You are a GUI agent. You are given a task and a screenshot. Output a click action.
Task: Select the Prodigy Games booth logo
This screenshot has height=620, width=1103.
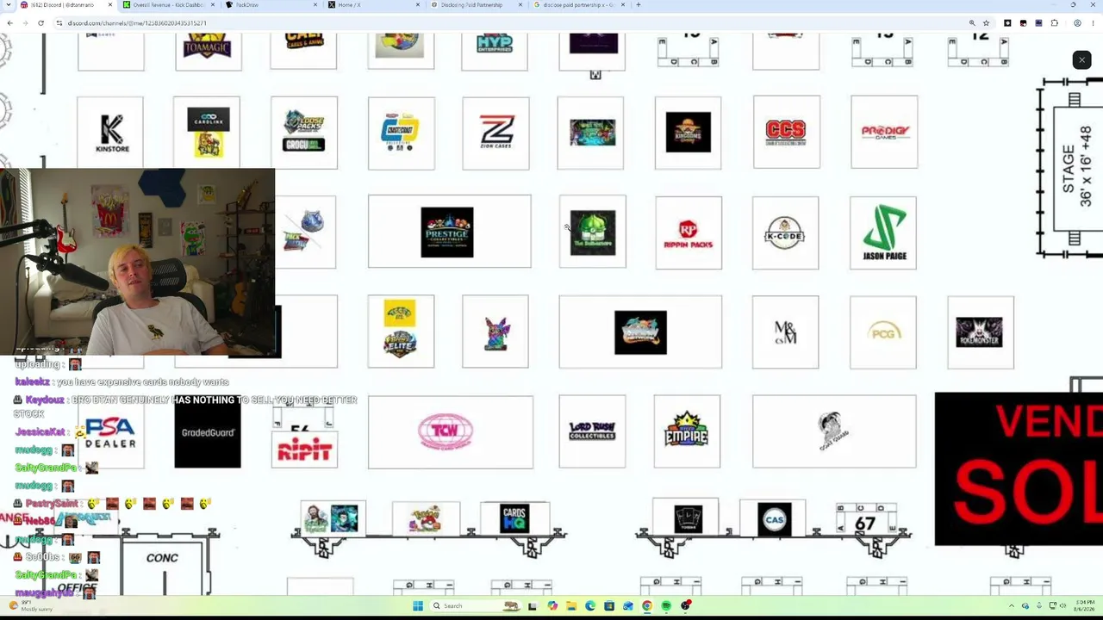click(x=885, y=133)
